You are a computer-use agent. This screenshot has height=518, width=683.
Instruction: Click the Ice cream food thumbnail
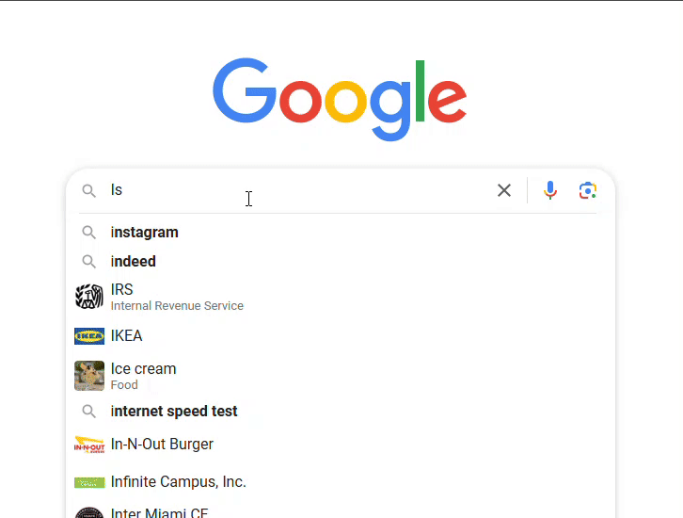[x=89, y=376]
